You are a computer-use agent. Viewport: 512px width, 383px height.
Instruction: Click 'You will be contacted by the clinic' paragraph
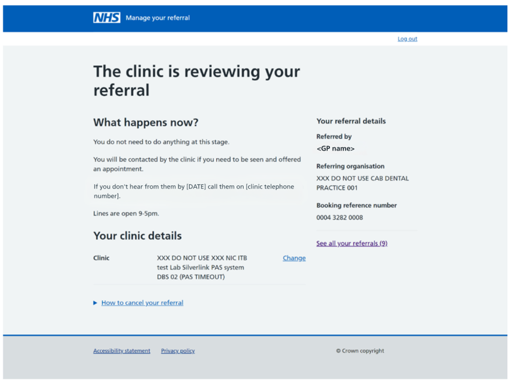tap(197, 164)
